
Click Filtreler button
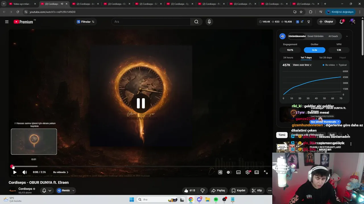(x=86, y=22)
